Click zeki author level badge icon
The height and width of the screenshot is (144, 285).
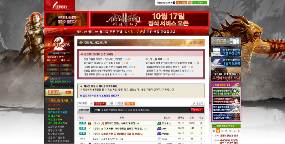pos(159,129)
